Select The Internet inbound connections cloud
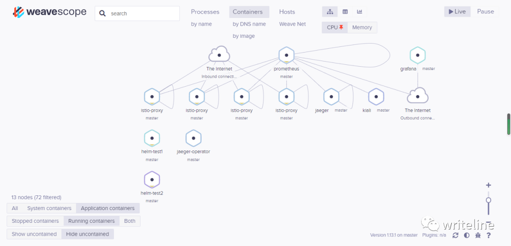 [x=220, y=54]
